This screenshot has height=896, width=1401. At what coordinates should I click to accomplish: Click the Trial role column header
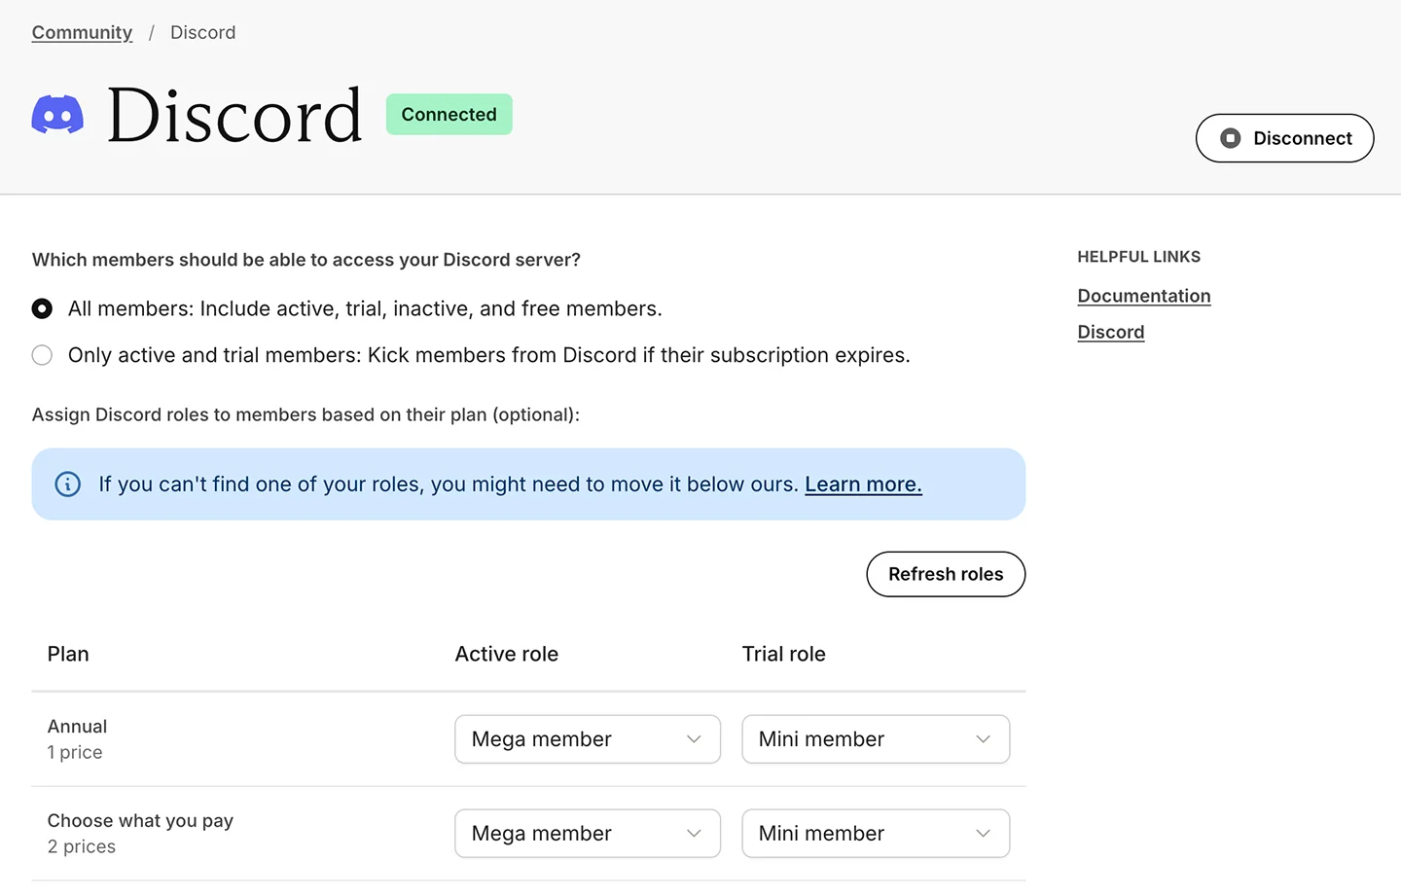pos(784,654)
